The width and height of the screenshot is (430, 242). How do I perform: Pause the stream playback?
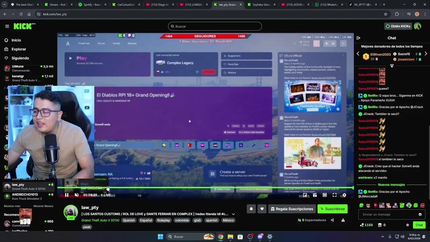[x=67, y=195]
